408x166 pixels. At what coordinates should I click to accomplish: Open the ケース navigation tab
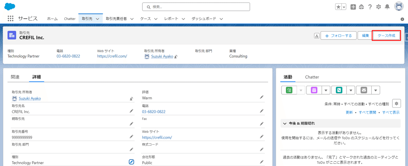(x=146, y=19)
